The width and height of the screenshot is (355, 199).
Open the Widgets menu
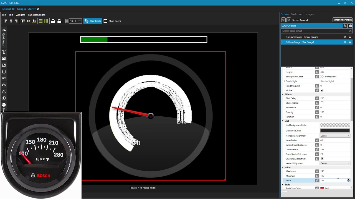point(21,15)
